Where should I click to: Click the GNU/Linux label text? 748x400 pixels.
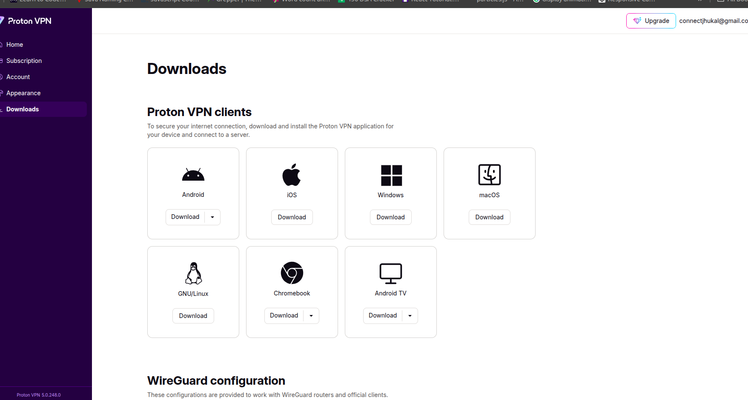click(x=193, y=294)
